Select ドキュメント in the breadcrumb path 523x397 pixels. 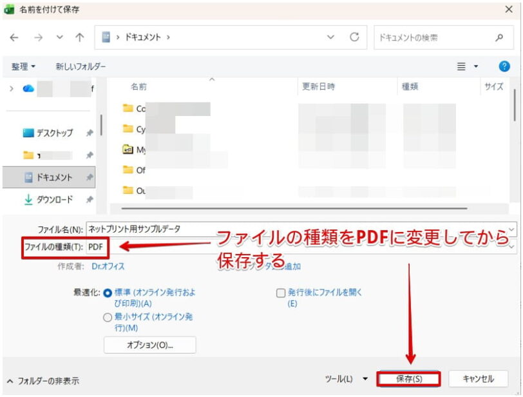coord(143,37)
